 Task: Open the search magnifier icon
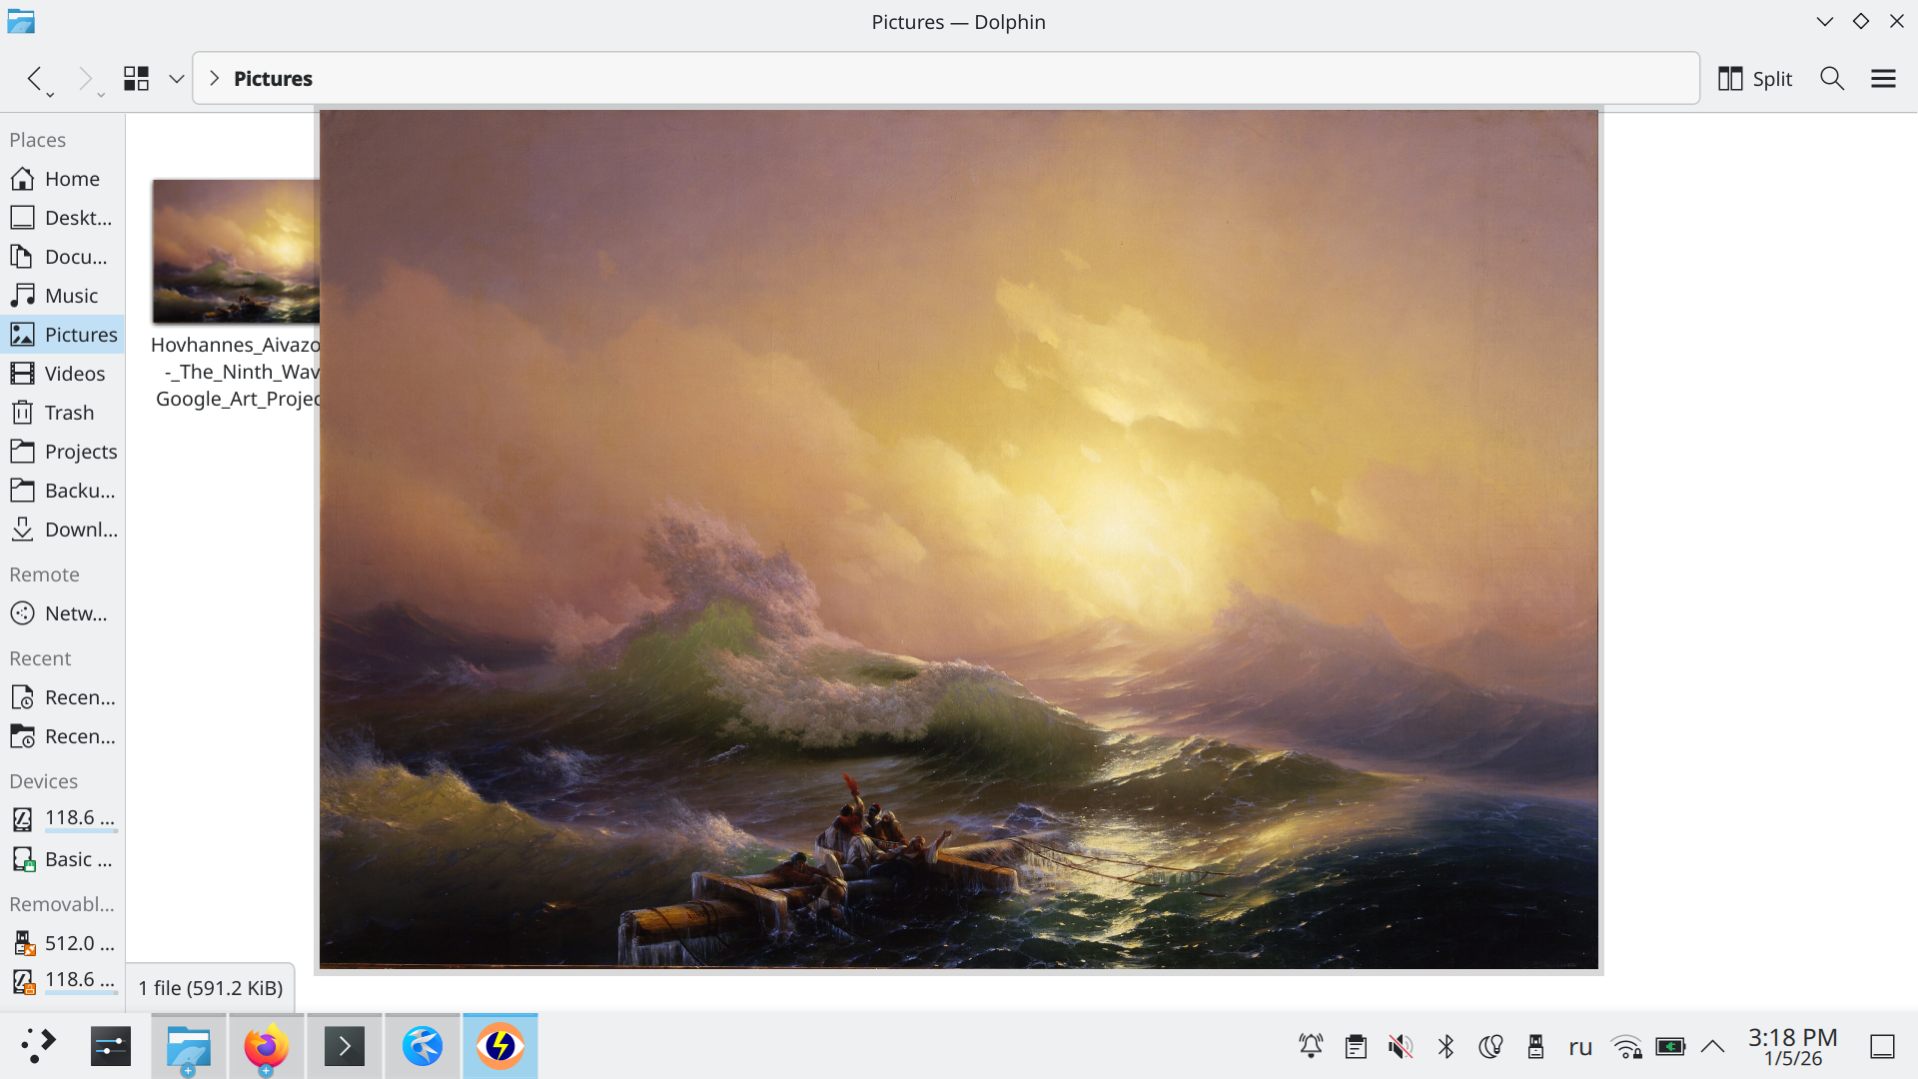[1831, 79]
